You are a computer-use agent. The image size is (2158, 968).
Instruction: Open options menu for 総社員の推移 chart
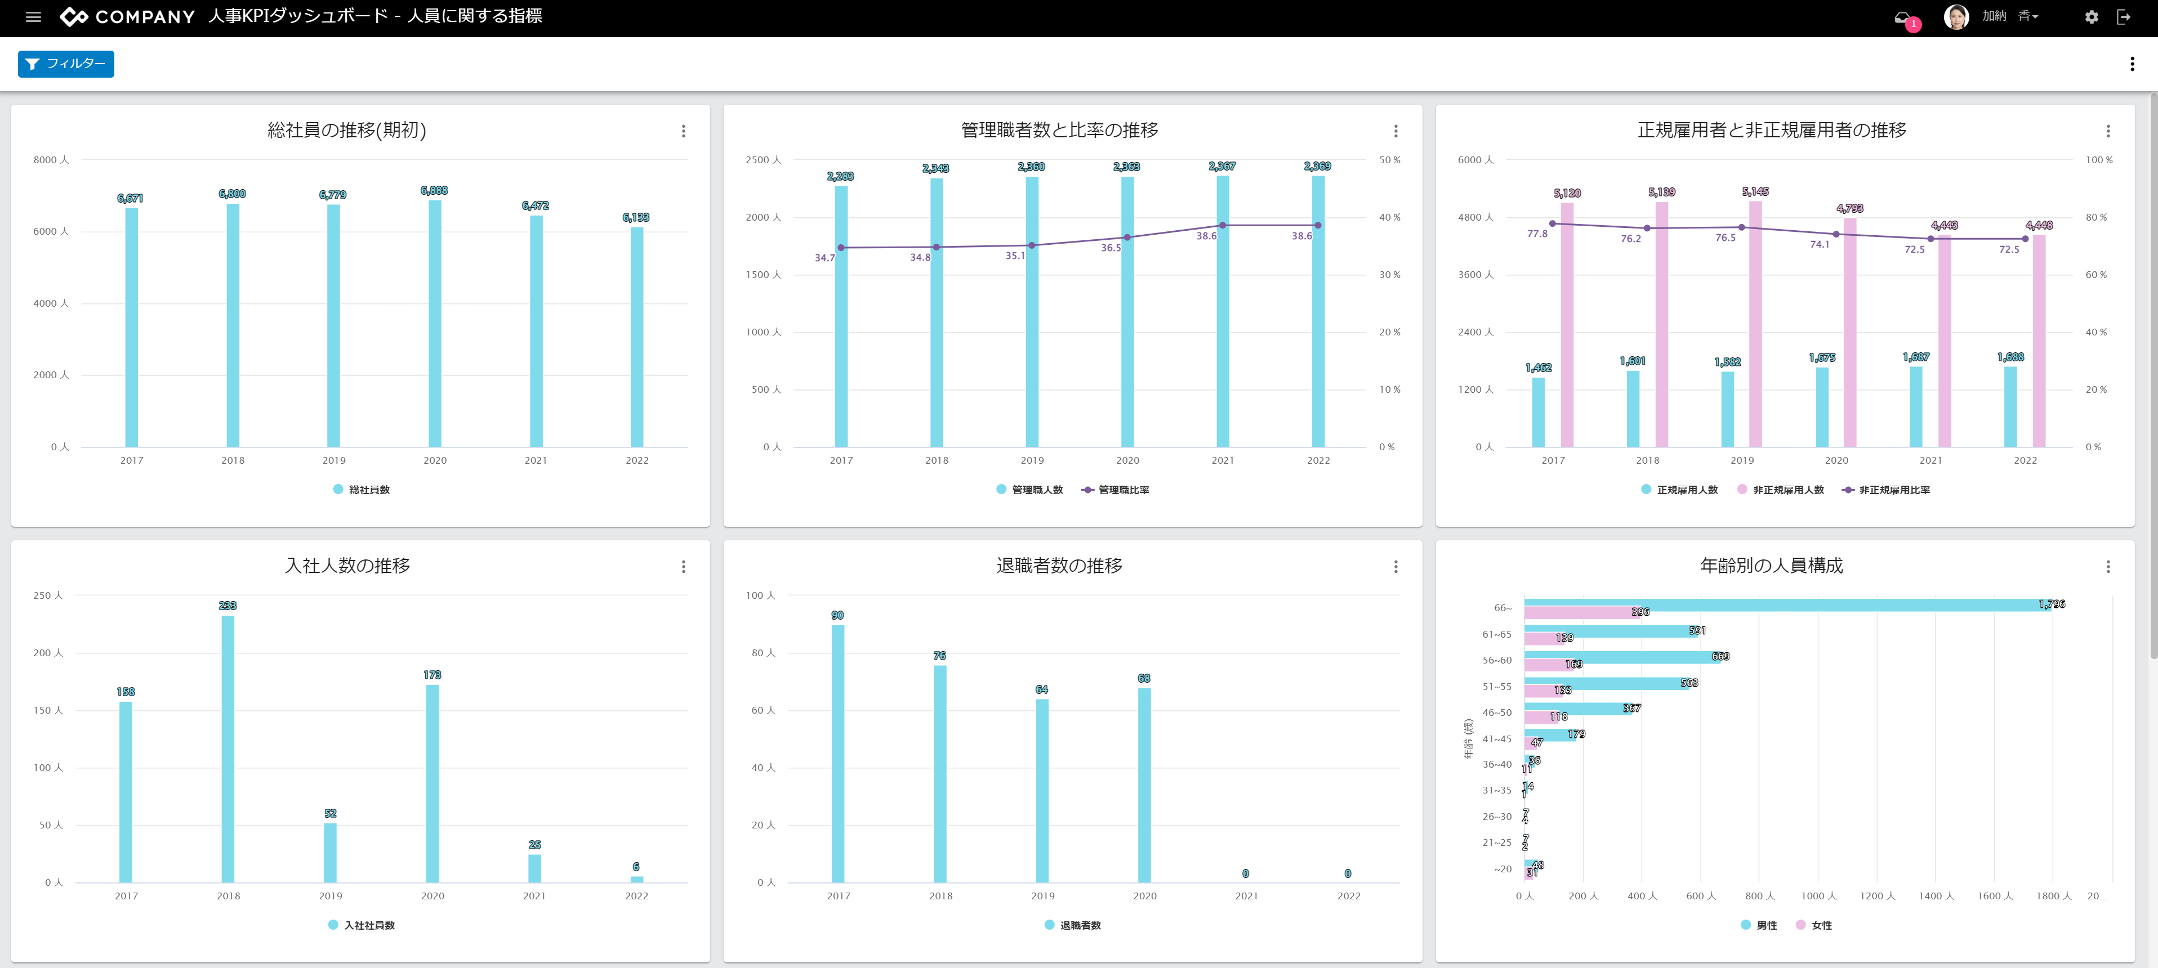684,132
